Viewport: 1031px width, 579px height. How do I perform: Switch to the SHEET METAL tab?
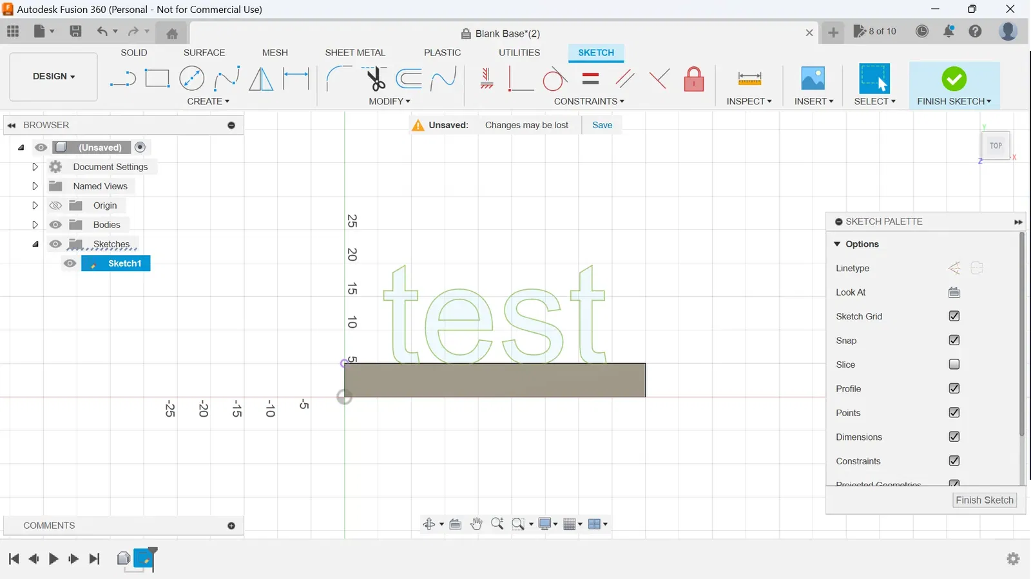point(355,53)
